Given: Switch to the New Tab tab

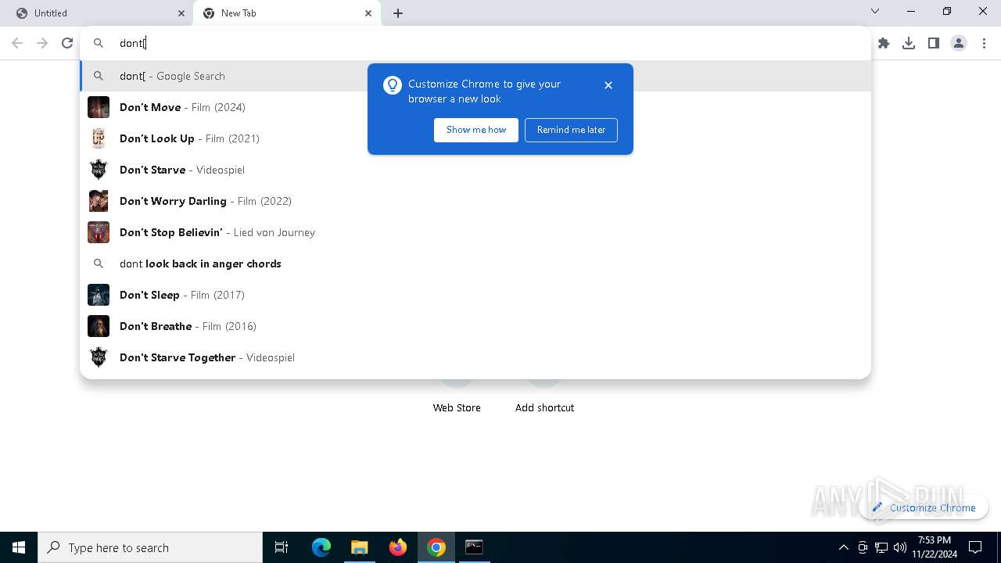Looking at the screenshot, I should click(287, 13).
